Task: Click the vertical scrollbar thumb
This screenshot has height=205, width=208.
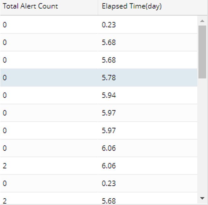Action: click(x=202, y=52)
